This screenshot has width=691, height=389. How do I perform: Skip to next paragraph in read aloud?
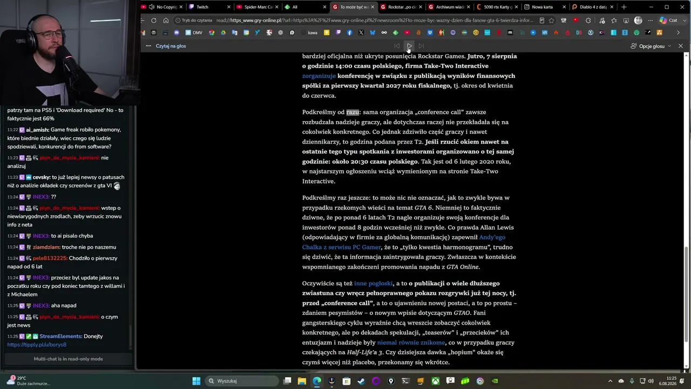[x=422, y=46]
